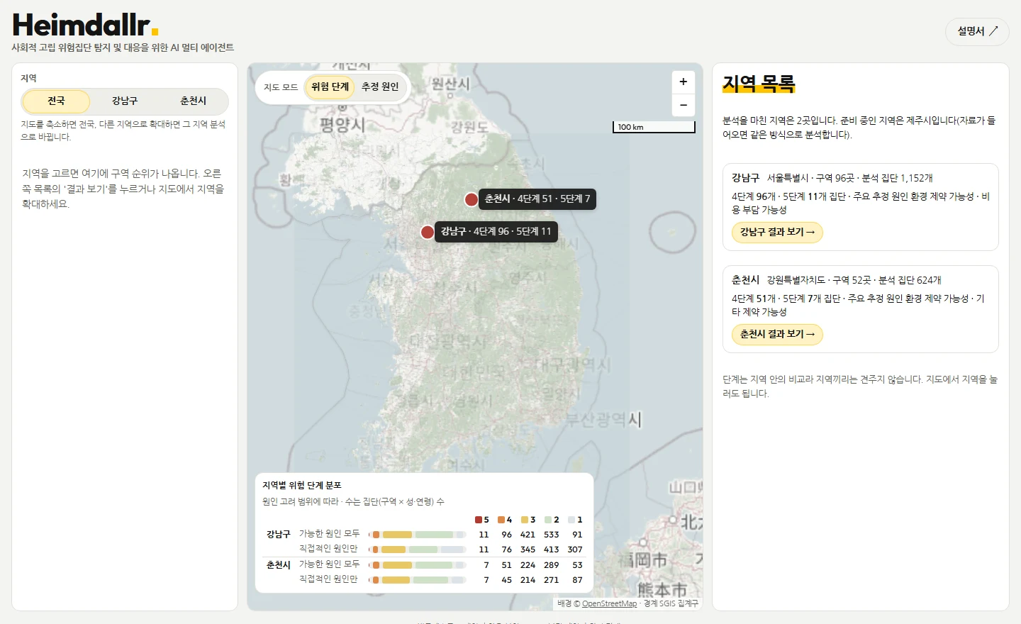Click the level 5 red legend swatch

coord(479,520)
